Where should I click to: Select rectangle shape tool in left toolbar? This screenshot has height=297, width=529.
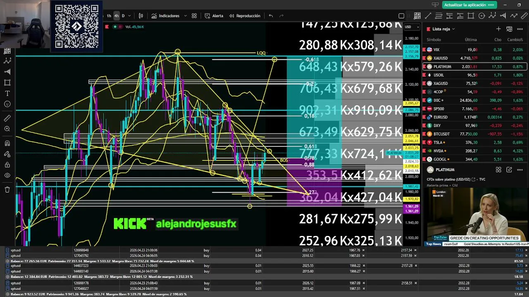coord(7,82)
